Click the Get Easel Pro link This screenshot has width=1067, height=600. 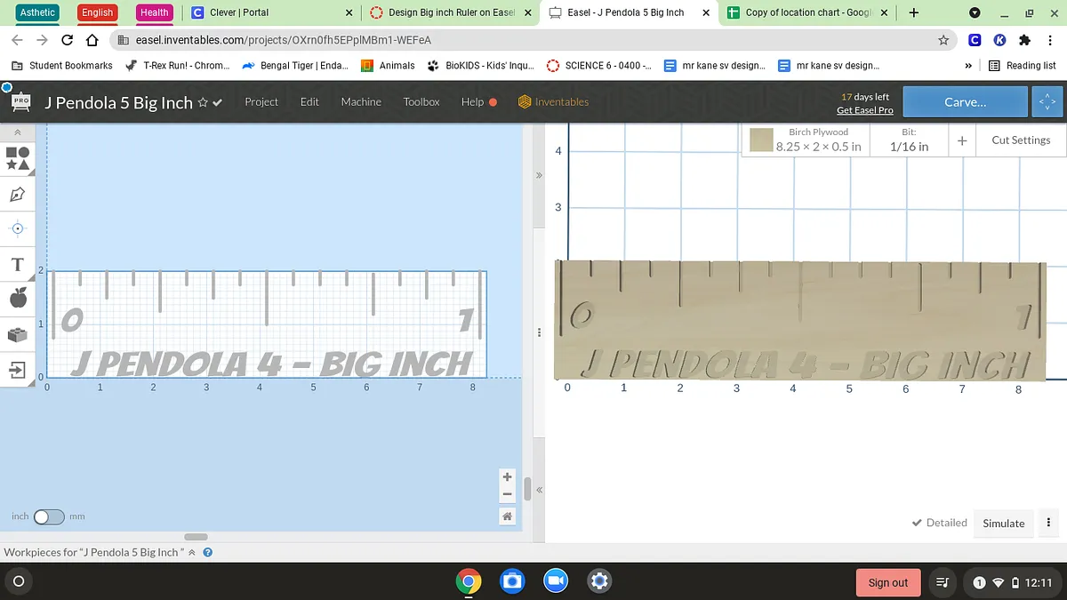864,110
